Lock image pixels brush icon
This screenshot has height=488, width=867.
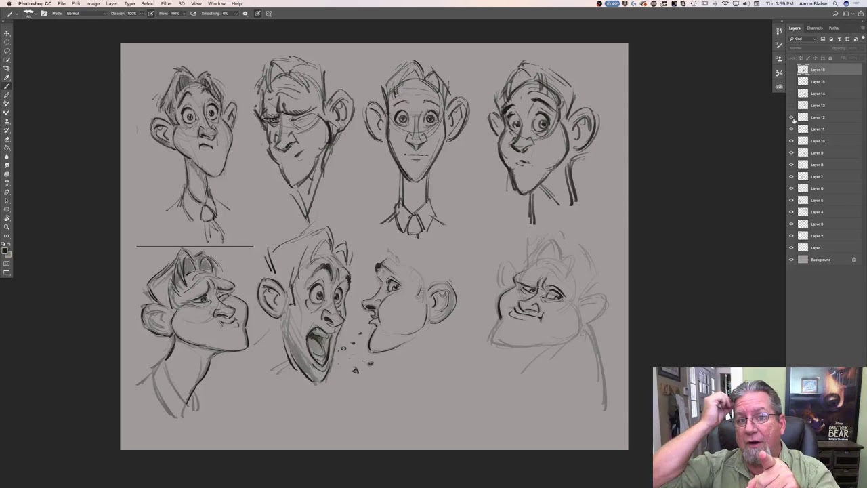tap(808, 58)
